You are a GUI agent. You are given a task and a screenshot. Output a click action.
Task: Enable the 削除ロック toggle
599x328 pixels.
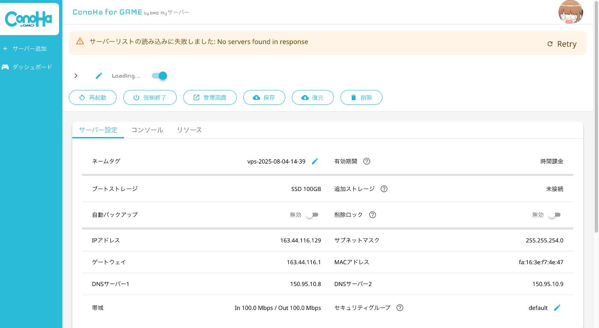point(555,215)
